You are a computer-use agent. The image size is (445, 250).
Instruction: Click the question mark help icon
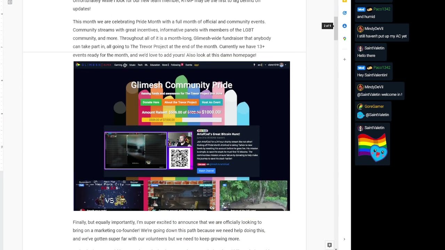(x=254, y=65)
